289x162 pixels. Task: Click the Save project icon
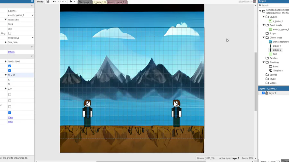(x=48, y=2)
